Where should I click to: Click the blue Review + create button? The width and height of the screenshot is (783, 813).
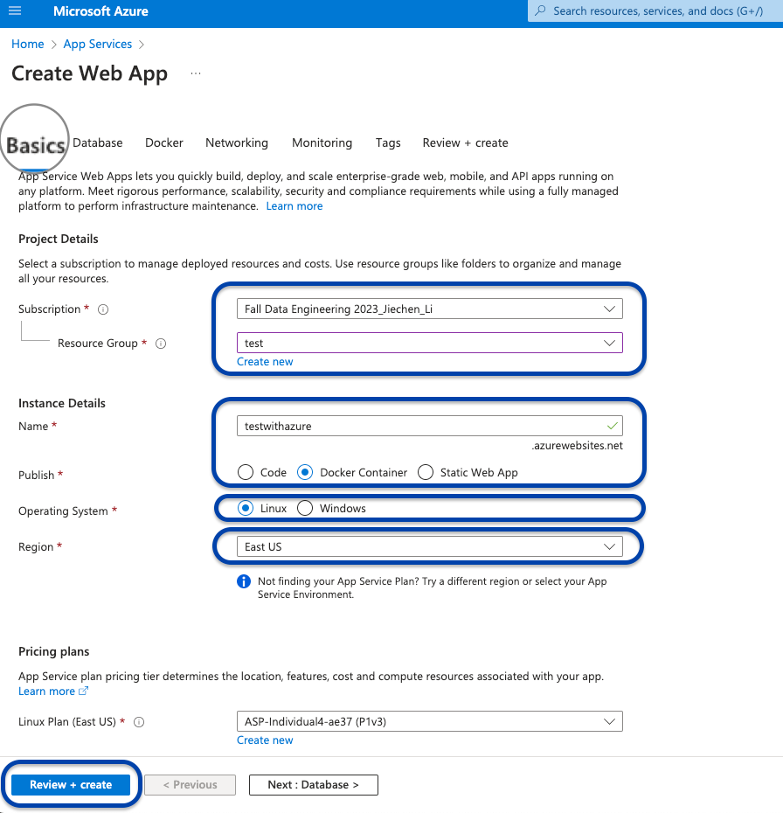click(71, 784)
